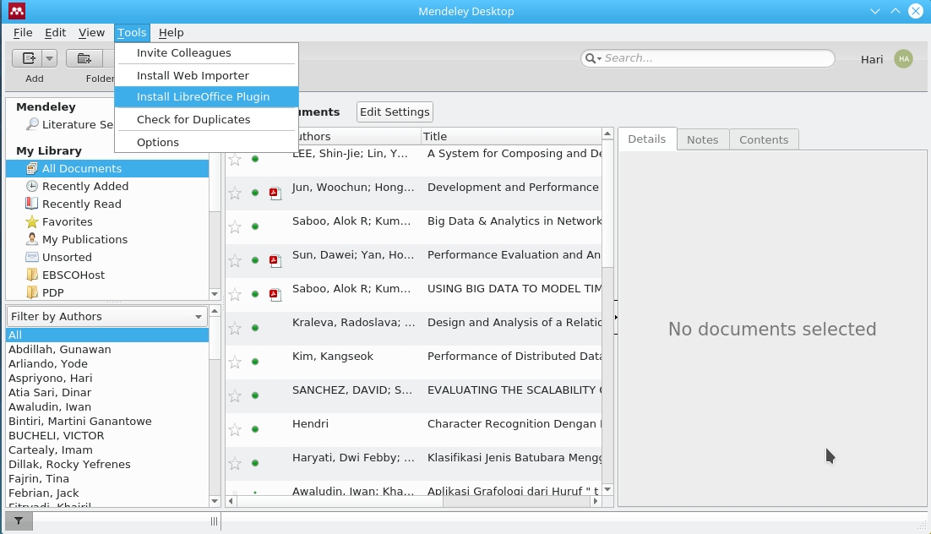Open the search options magnifier dropdown
The height and width of the screenshot is (534, 931).
point(593,58)
